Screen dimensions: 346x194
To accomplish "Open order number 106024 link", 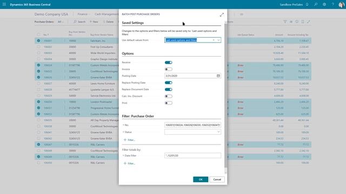I will 48,65.
